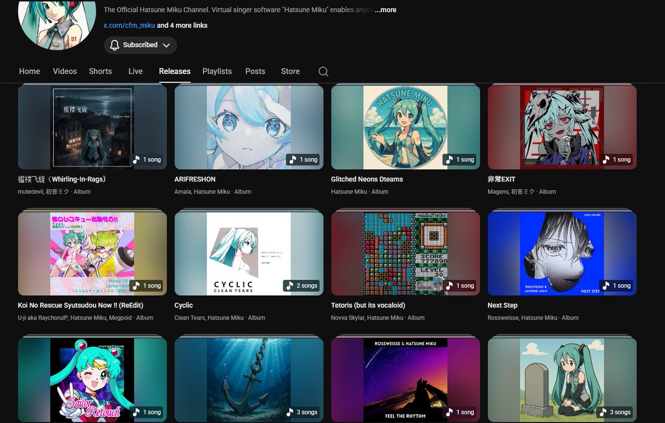665x423 pixels.
Task: Click 'Clean Tears, Hatsune Miku · Album' text
Action: (x=219, y=318)
